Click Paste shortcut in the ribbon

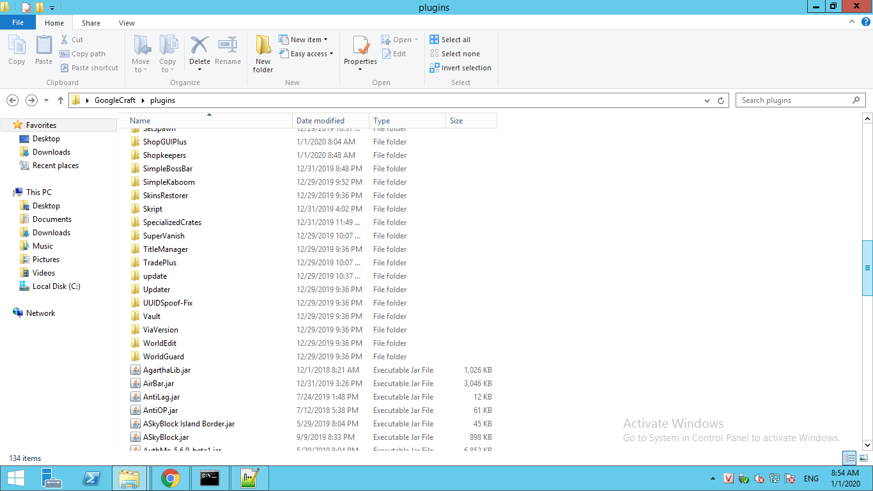[x=89, y=68]
